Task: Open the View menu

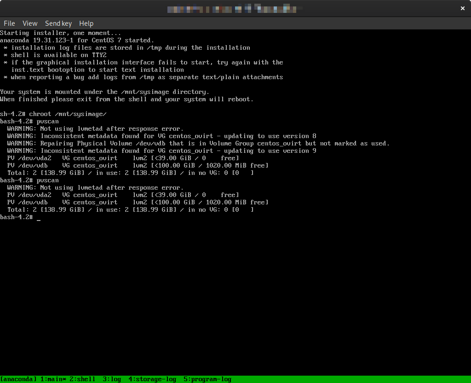Action: (30, 23)
